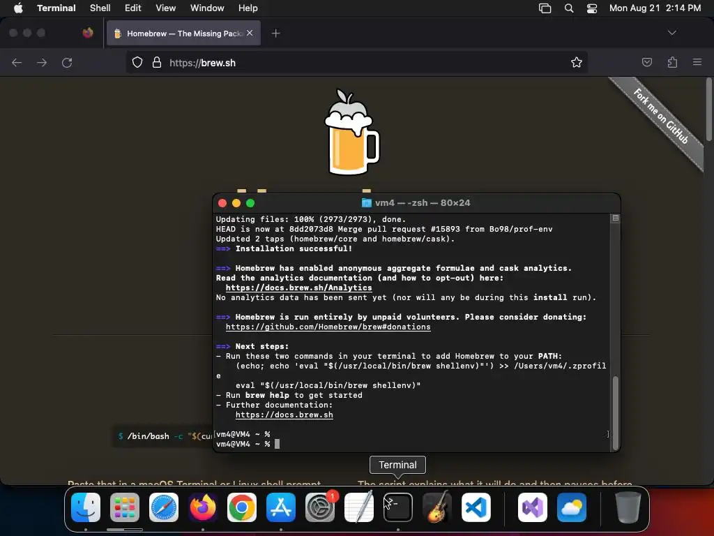
Task: Open the Shell menu
Action: pos(100,8)
